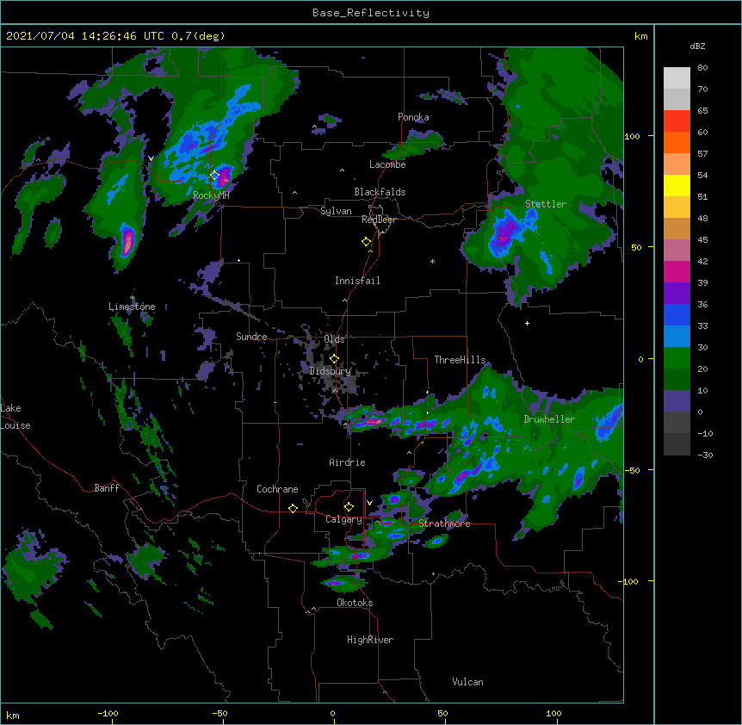Pick the red 60-65 dBZ legend swatch
Screen dimensions: 742x725
click(x=677, y=121)
